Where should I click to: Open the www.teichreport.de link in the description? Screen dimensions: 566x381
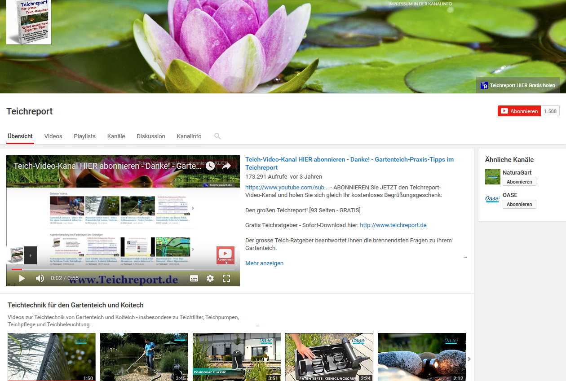click(393, 225)
